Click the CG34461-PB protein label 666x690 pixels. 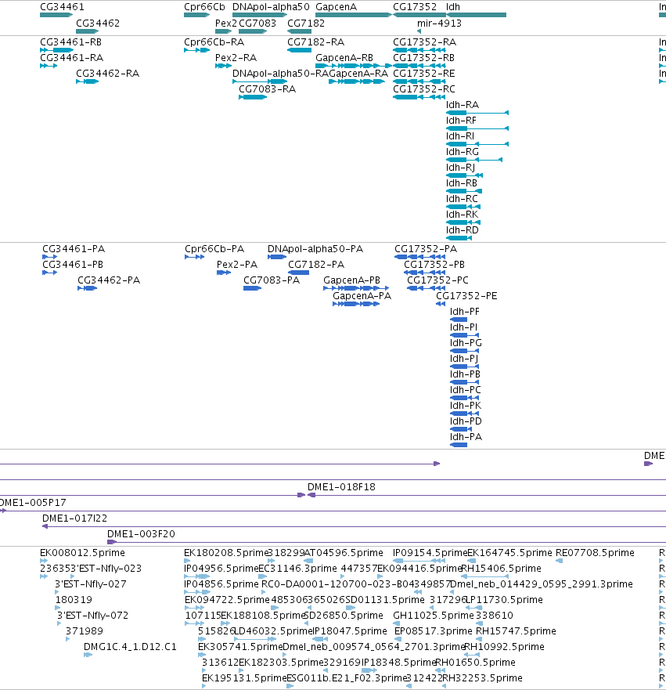[x=73, y=265]
